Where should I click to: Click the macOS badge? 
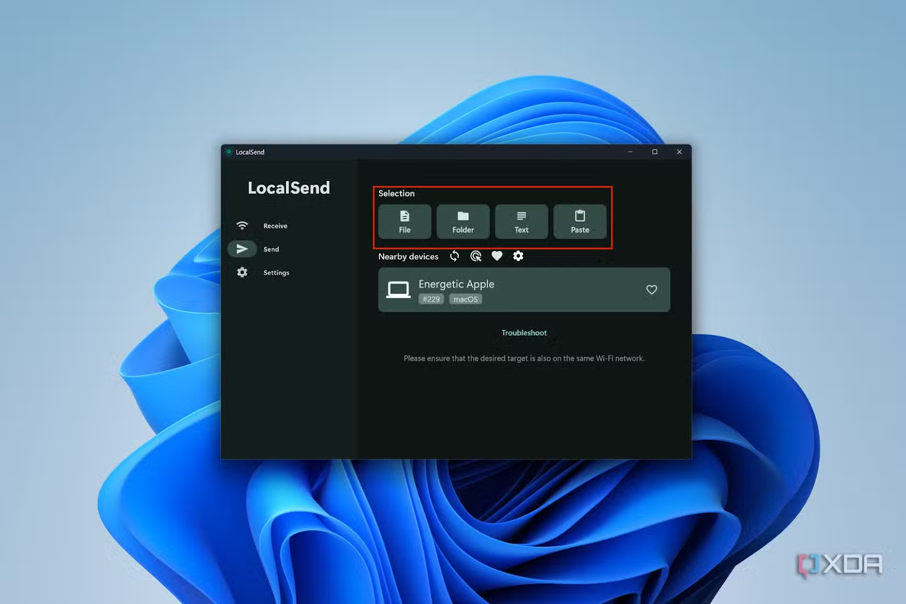tap(465, 299)
